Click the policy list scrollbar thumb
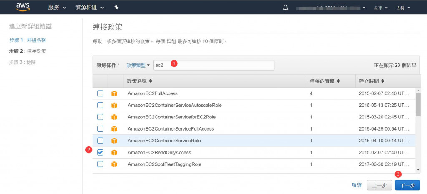Image resolution: width=427 pixels, height=194 pixels. coord(418,105)
